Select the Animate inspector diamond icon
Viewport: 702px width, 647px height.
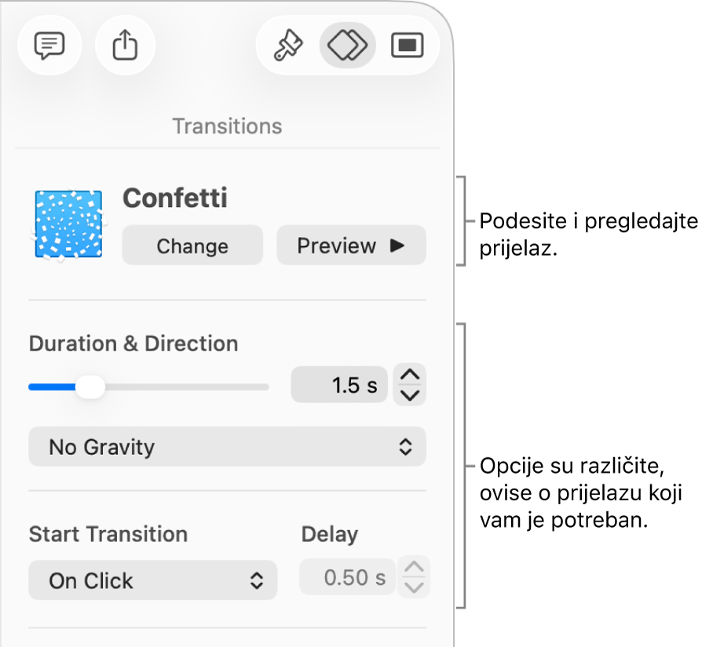(x=347, y=46)
